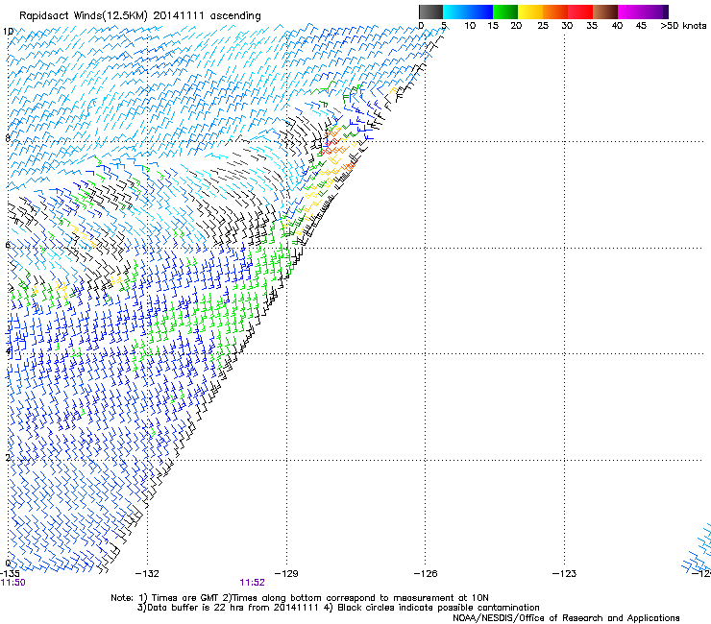This screenshot has height=624, width=711.
Task: Click the orange 25-30 knots legend segment
Action: click(x=555, y=12)
